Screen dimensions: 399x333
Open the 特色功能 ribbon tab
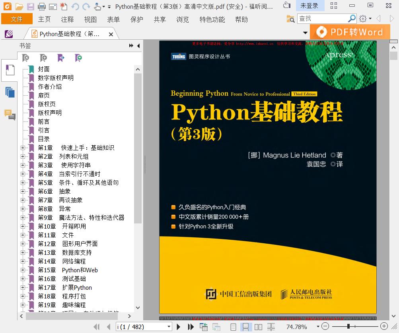212,19
